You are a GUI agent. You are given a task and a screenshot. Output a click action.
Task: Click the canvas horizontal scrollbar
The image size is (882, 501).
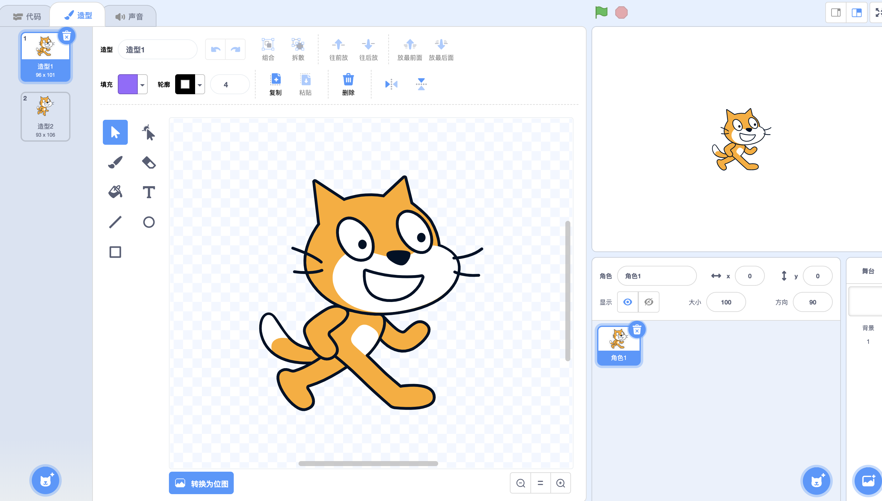[x=368, y=464]
